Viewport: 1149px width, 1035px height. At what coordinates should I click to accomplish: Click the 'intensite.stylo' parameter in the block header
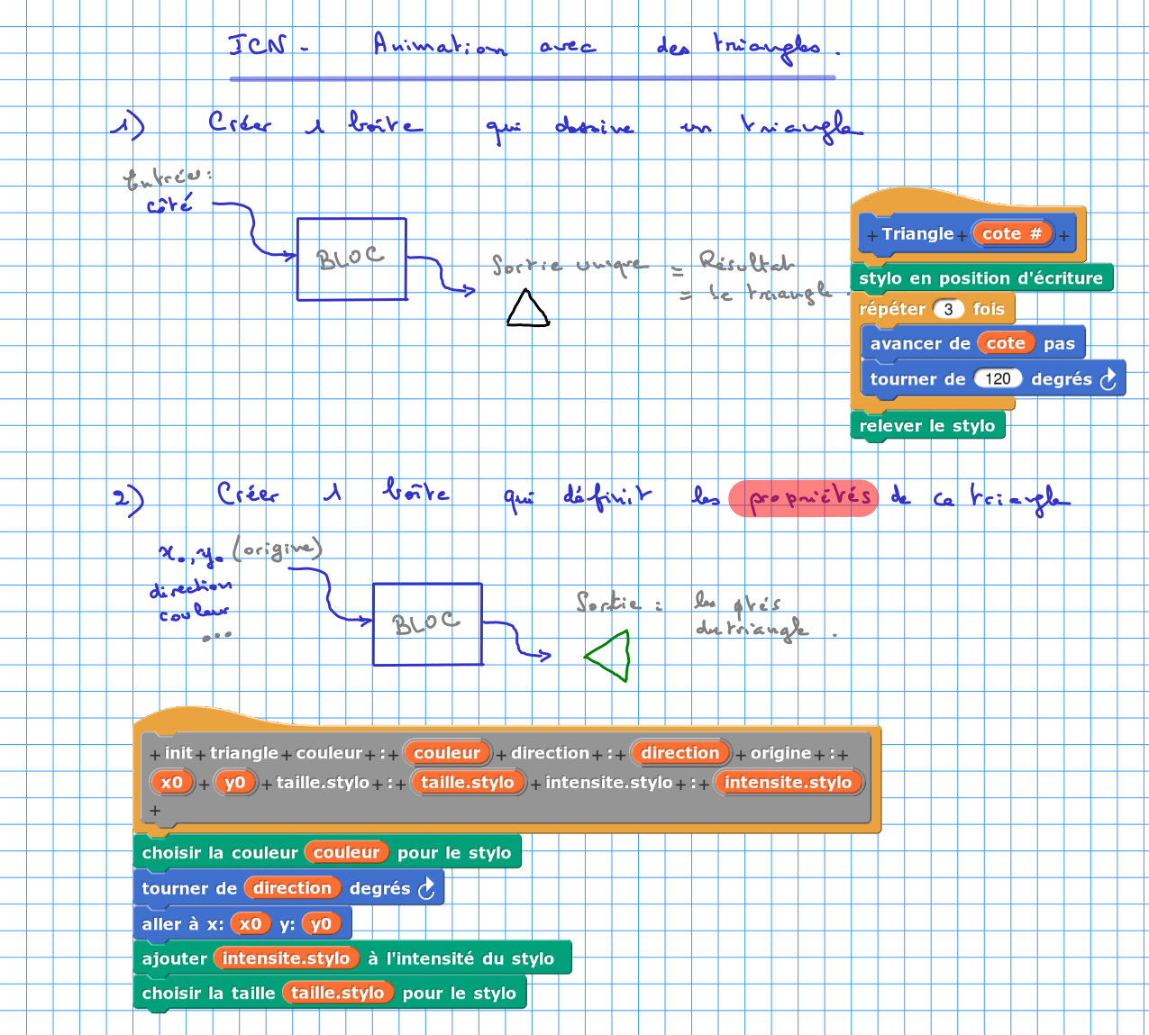click(x=788, y=783)
